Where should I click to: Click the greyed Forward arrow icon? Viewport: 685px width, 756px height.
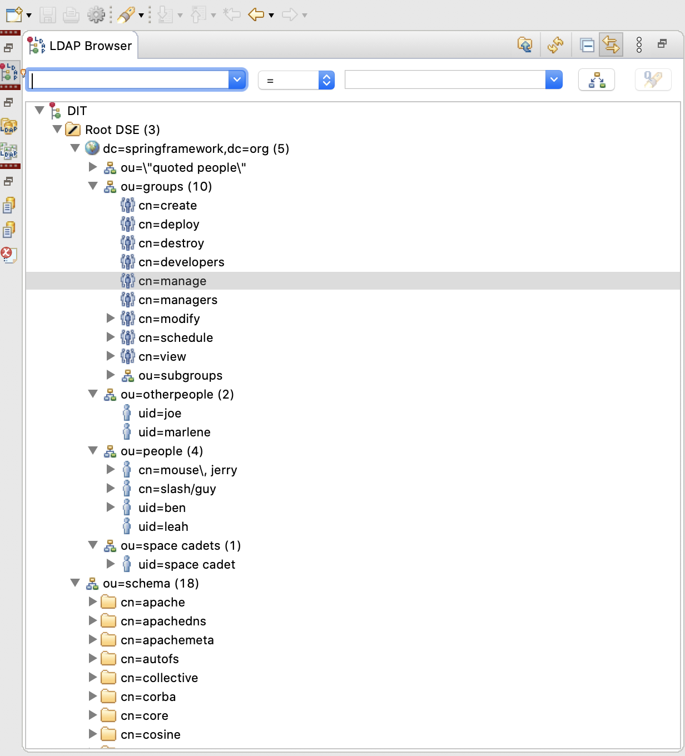(x=290, y=14)
